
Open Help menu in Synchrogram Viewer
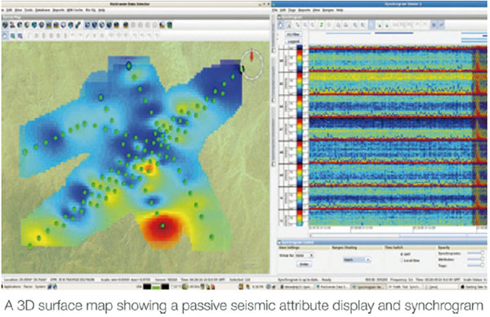pyautogui.click(x=340, y=11)
